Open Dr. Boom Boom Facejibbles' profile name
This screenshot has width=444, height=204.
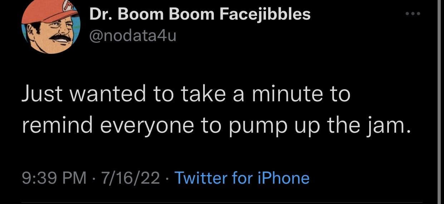(x=199, y=15)
